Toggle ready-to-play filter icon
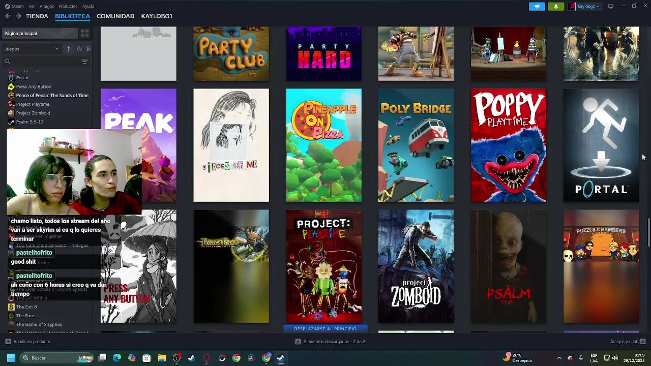The height and width of the screenshot is (366, 651). [88, 49]
